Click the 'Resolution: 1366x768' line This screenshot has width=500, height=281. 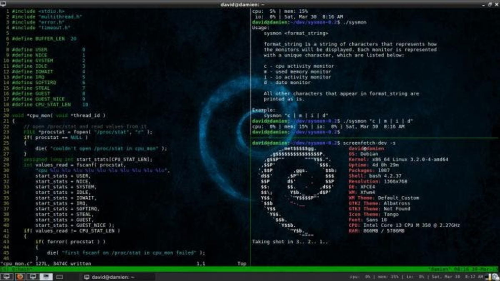coord(378,181)
